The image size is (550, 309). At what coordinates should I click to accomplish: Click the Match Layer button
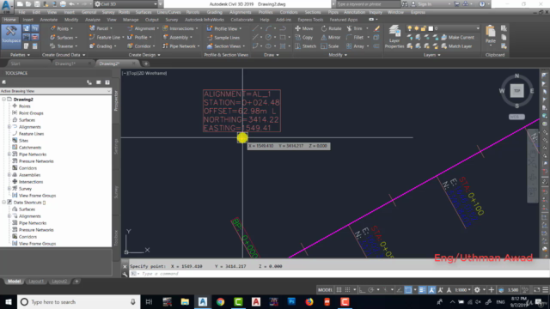[456, 45]
